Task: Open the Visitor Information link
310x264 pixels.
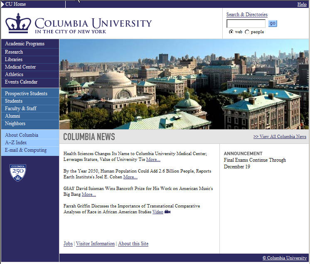Action: tap(95, 244)
